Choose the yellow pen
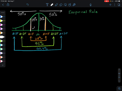122x91 pixels. [x=3, y=21]
